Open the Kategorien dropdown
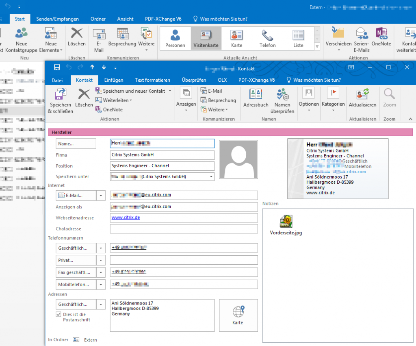The image size is (416, 346). 333,101
